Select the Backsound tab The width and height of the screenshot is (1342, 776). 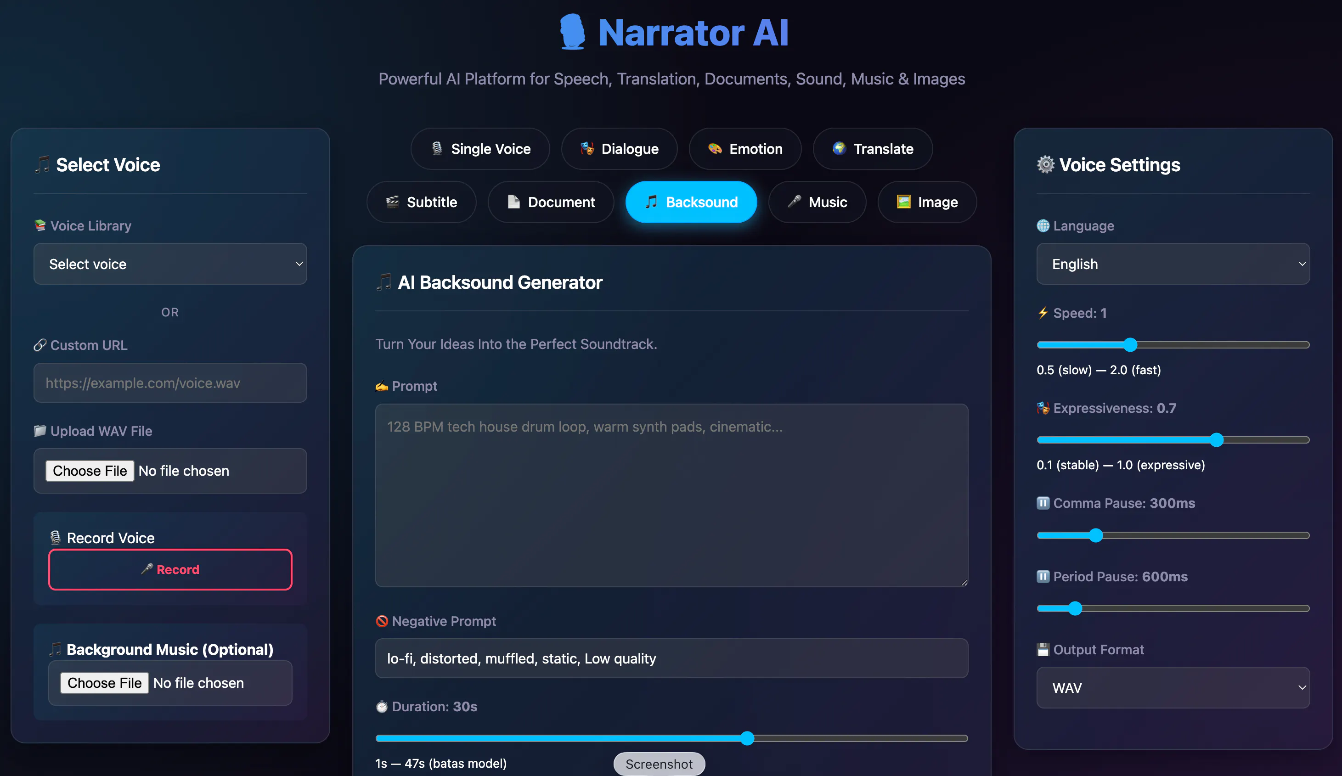tap(691, 202)
